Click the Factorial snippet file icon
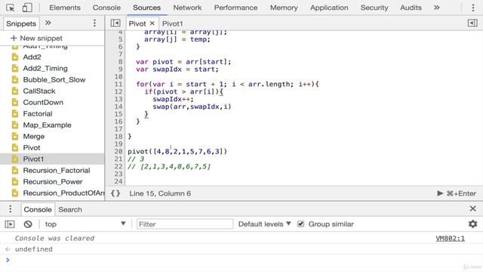483x272 pixels. coord(15,114)
